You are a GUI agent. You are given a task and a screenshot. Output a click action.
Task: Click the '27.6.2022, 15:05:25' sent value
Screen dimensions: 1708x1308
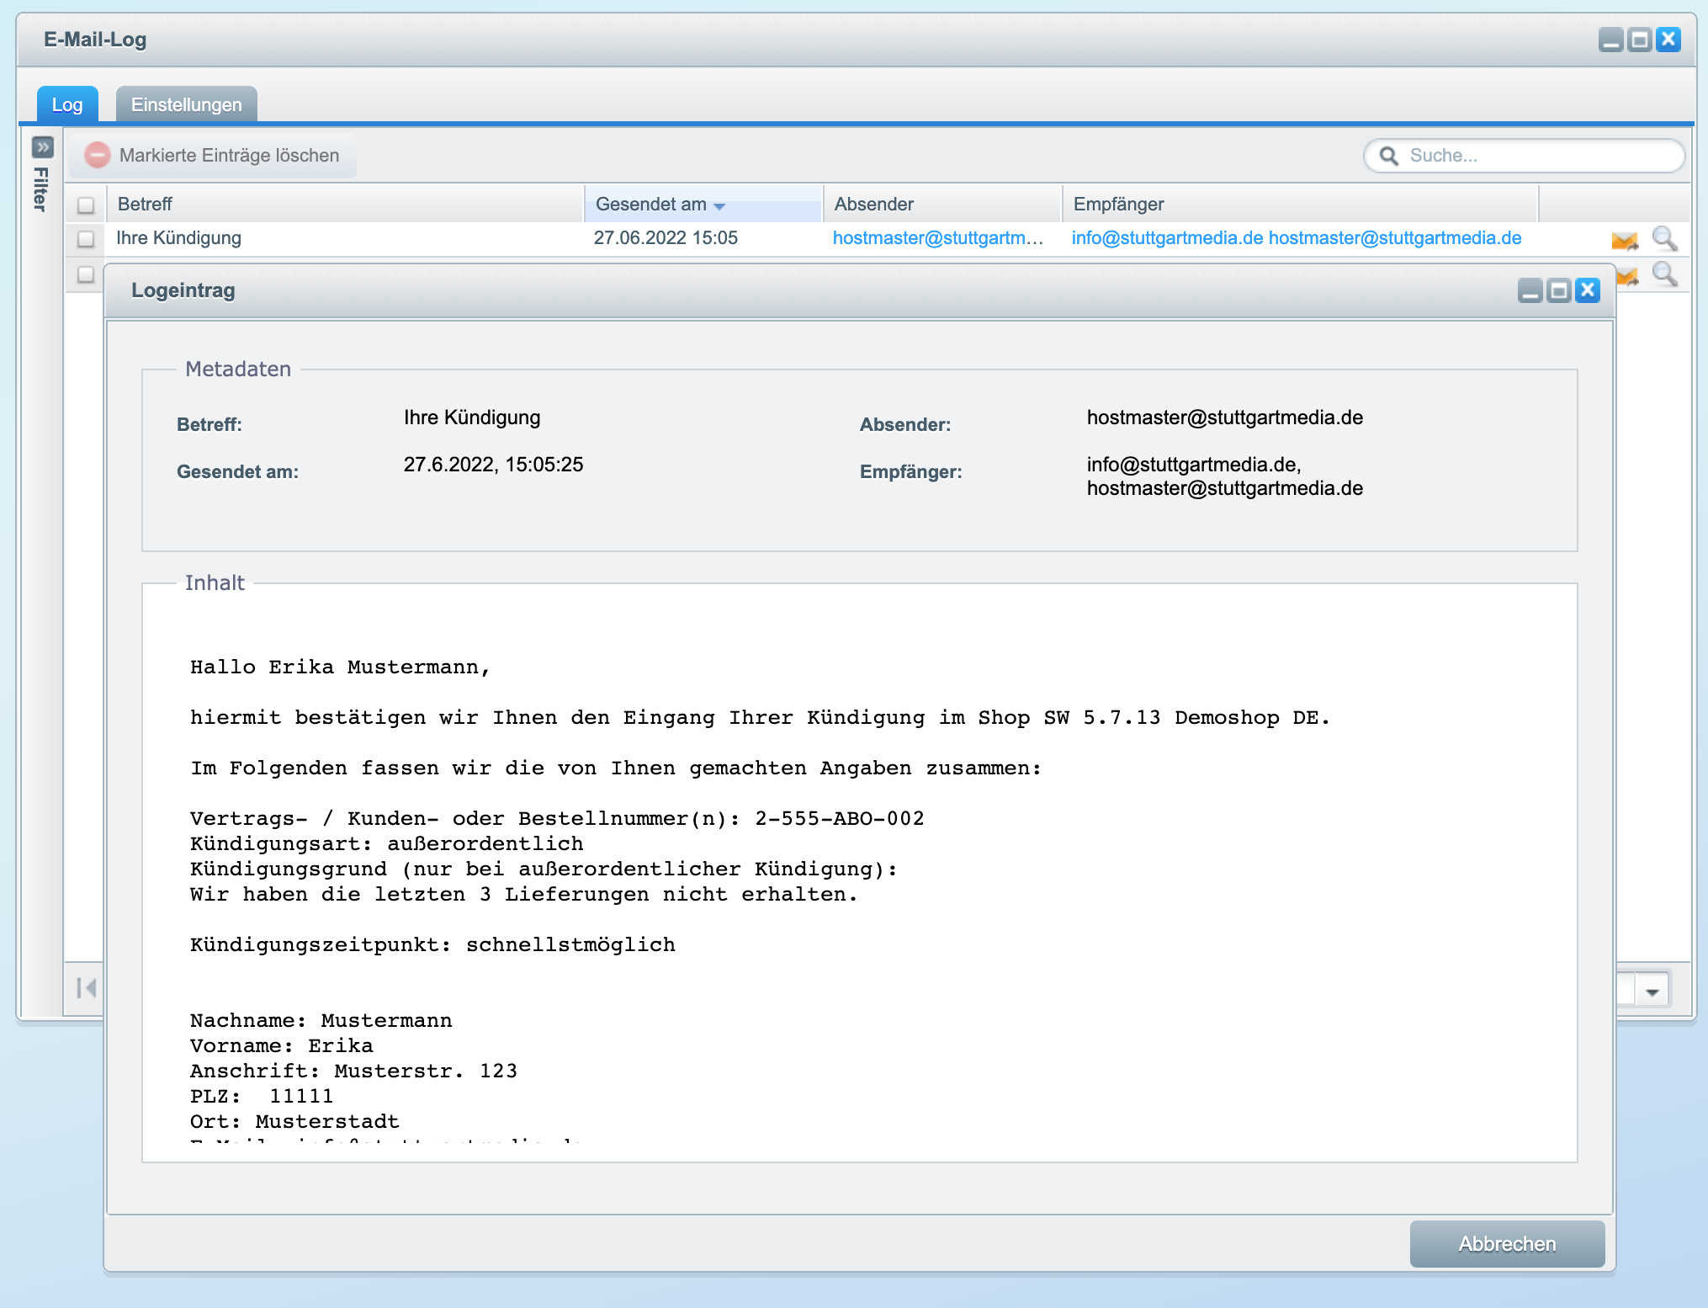point(493,465)
